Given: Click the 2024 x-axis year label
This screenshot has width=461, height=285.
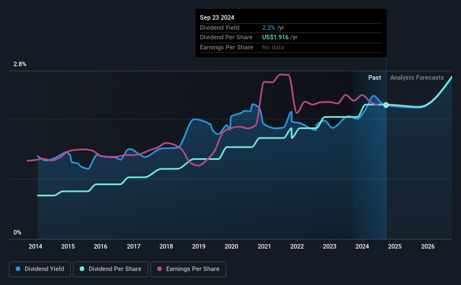Looking at the screenshot, I should tap(362, 246).
